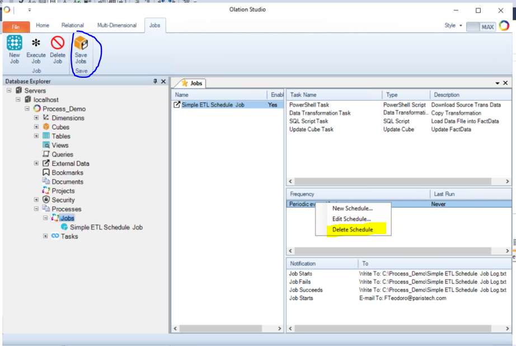Click the Process_Demo database icon
Image resolution: width=516 pixels, height=346 pixels.
click(37, 109)
